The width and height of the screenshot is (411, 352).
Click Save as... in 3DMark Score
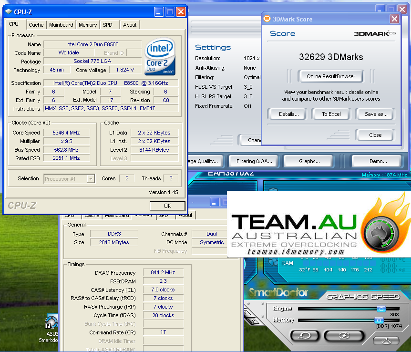point(376,114)
